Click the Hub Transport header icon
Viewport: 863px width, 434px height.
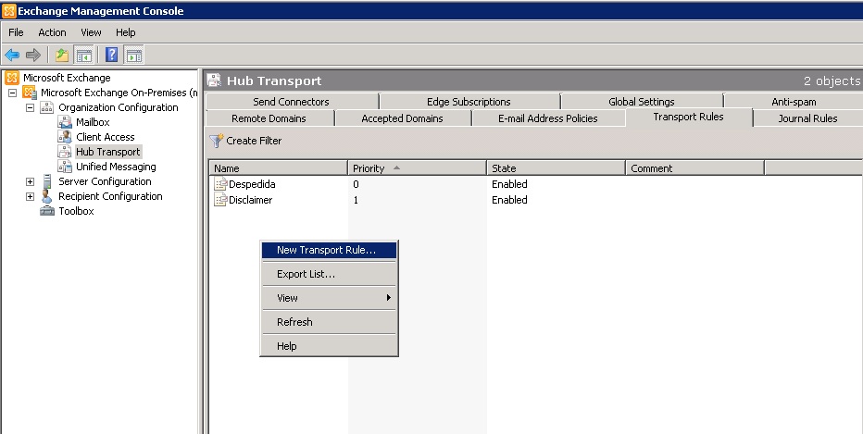[214, 81]
